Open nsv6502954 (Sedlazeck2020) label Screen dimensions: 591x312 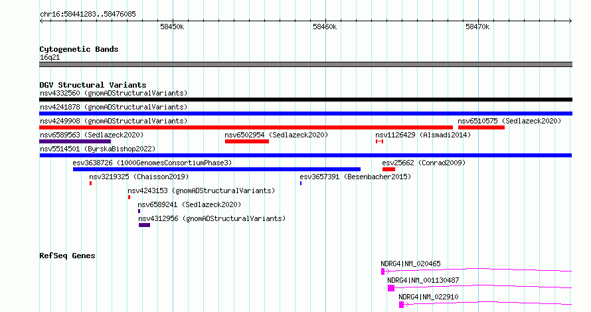(276, 135)
